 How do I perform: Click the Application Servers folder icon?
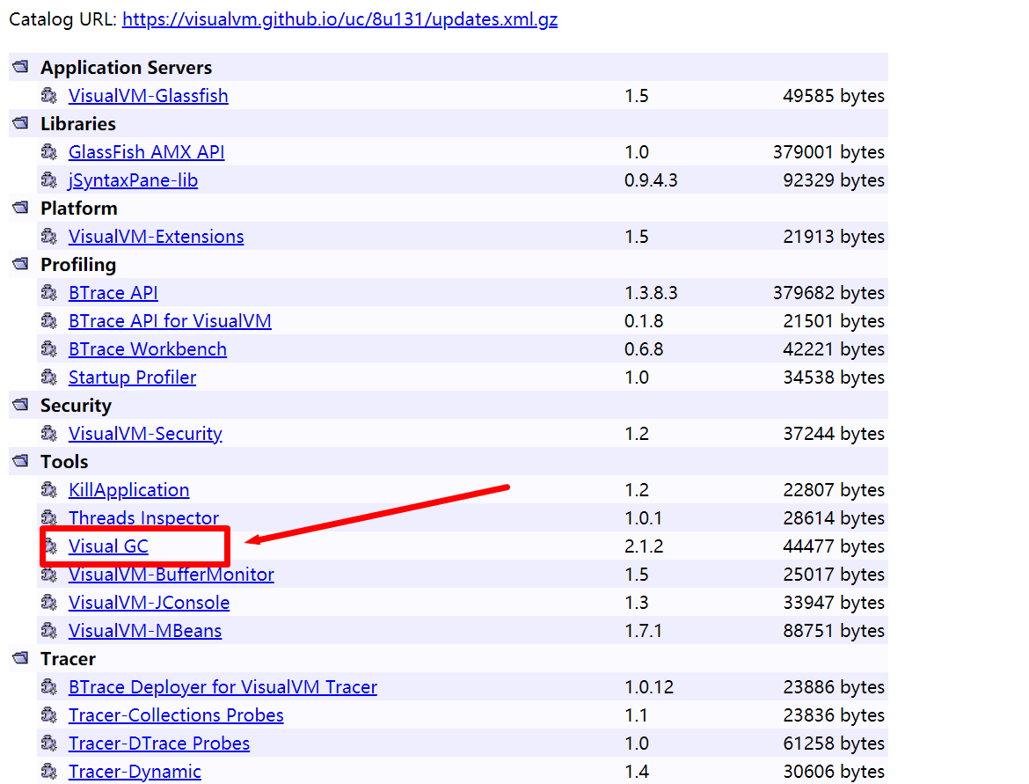click(x=21, y=67)
